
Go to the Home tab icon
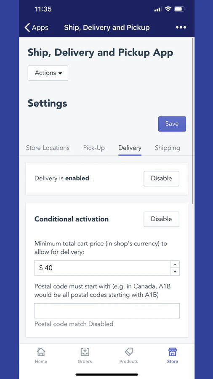(41, 352)
